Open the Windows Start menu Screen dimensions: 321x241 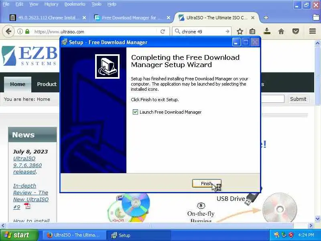(x=19, y=235)
